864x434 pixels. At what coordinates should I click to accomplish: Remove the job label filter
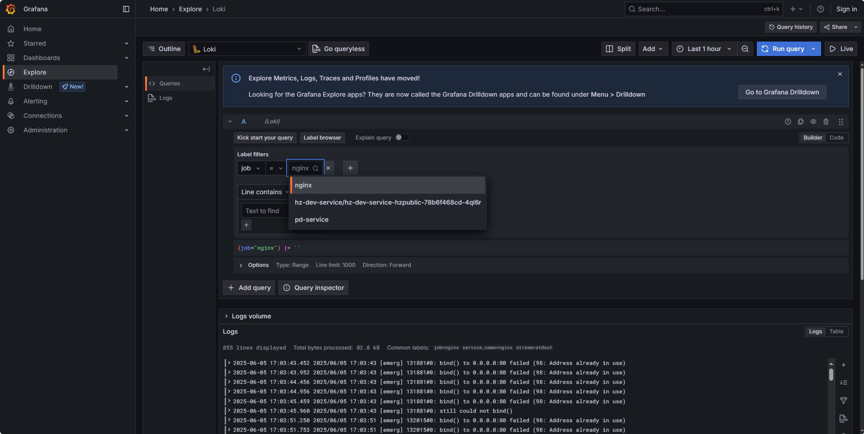tap(329, 168)
